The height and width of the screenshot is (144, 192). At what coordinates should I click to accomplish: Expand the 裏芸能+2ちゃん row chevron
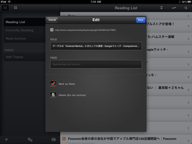tap(188, 90)
